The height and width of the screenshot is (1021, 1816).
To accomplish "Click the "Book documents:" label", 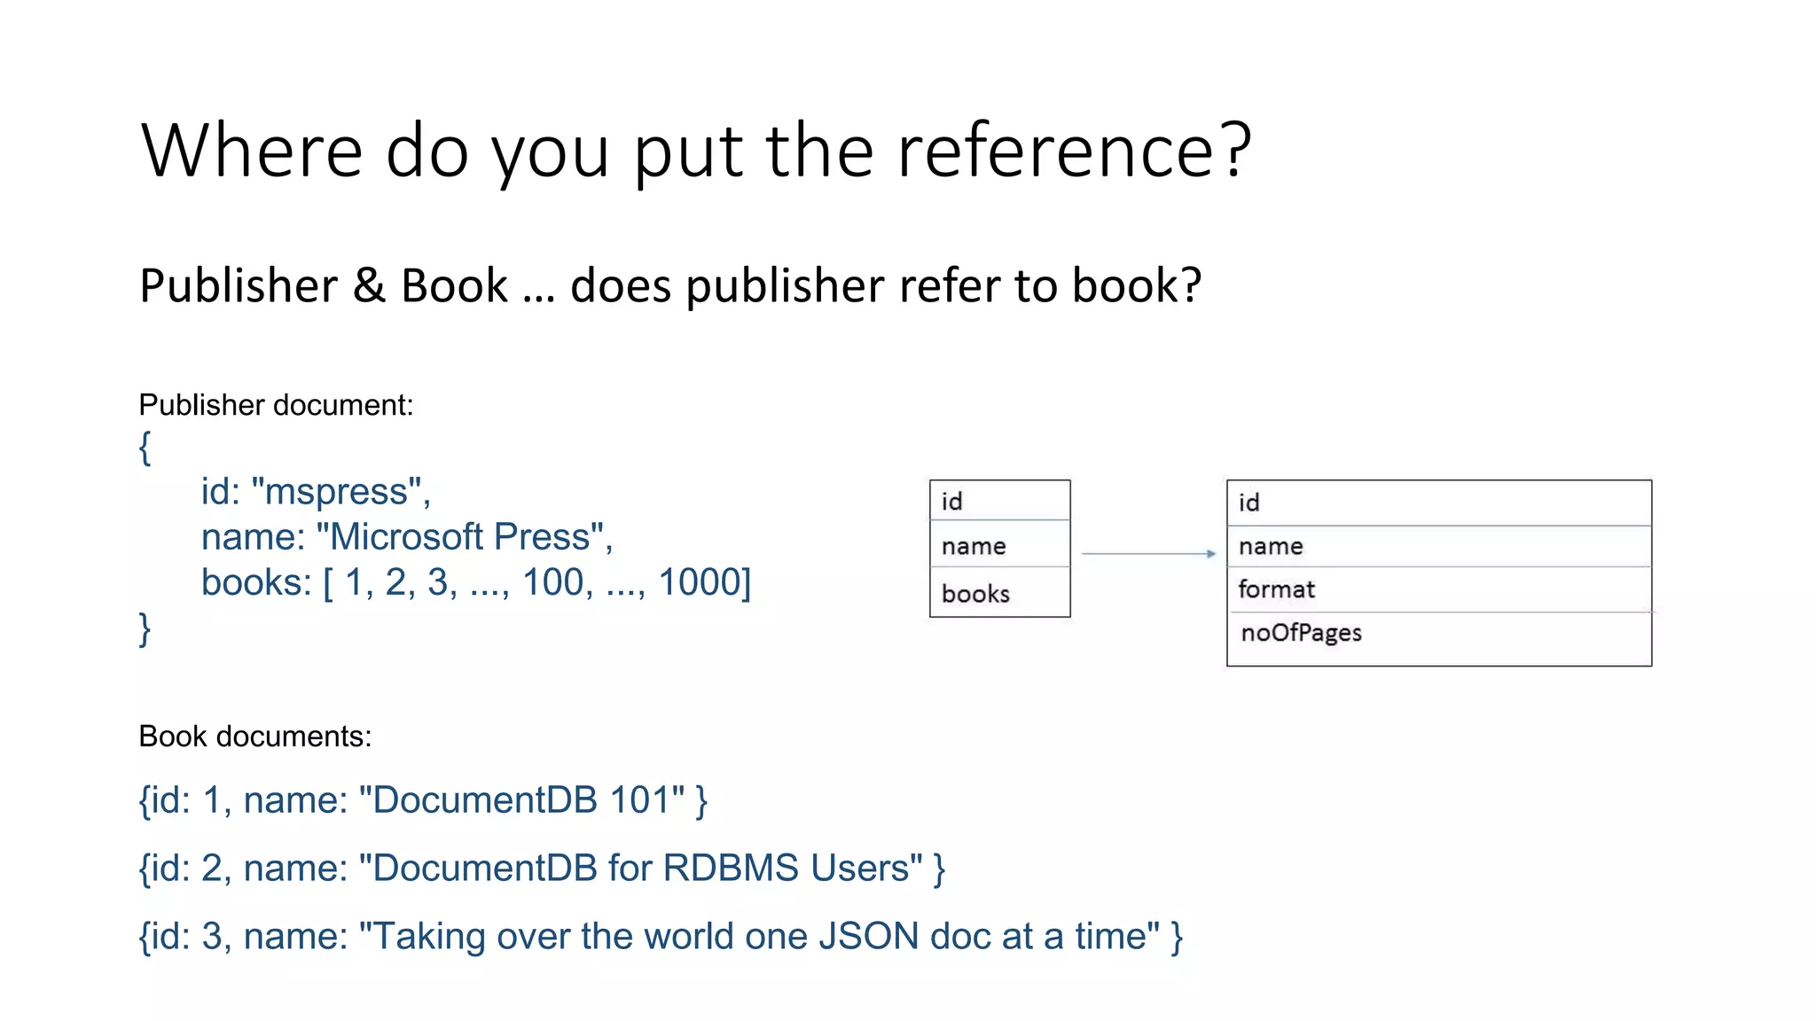I will coord(255,736).
